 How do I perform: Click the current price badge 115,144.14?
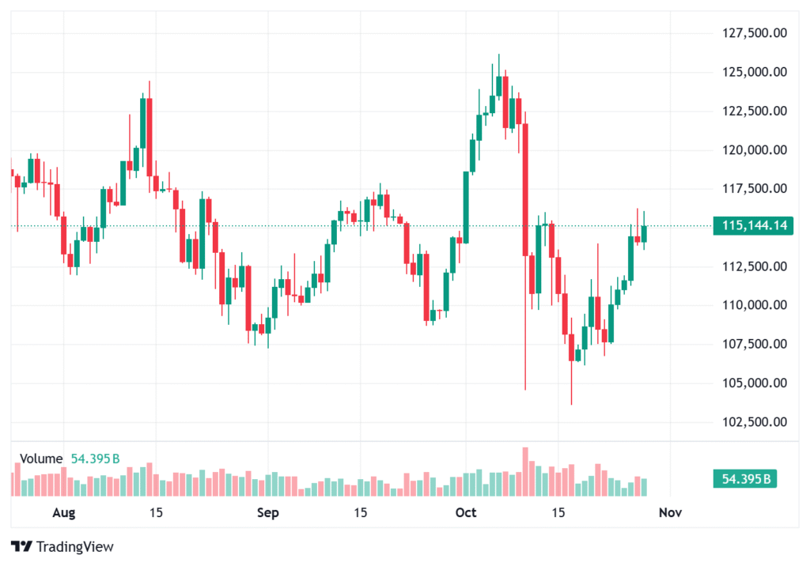click(x=755, y=226)
